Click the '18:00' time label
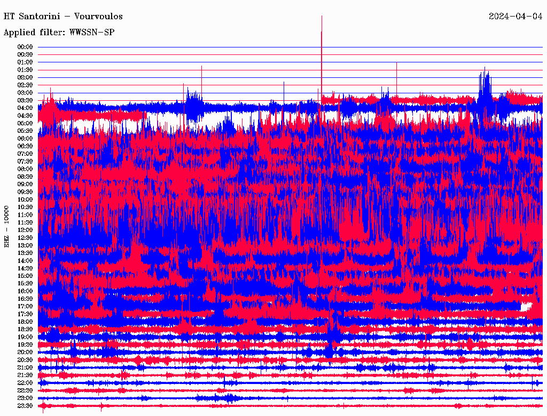 click(25, 322)
